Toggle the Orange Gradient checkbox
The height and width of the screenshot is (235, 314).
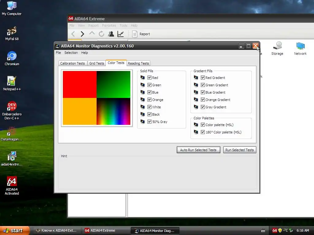tap(203, 99)
